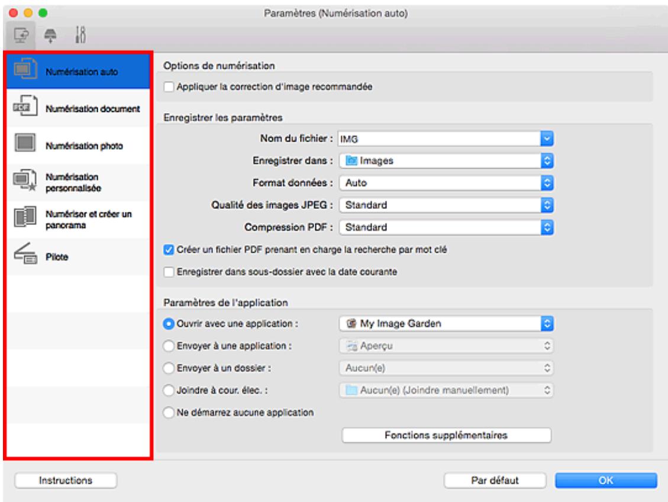668x502 pixels.
Task: Minimize the window with yellow button
Action: (28, 13)
